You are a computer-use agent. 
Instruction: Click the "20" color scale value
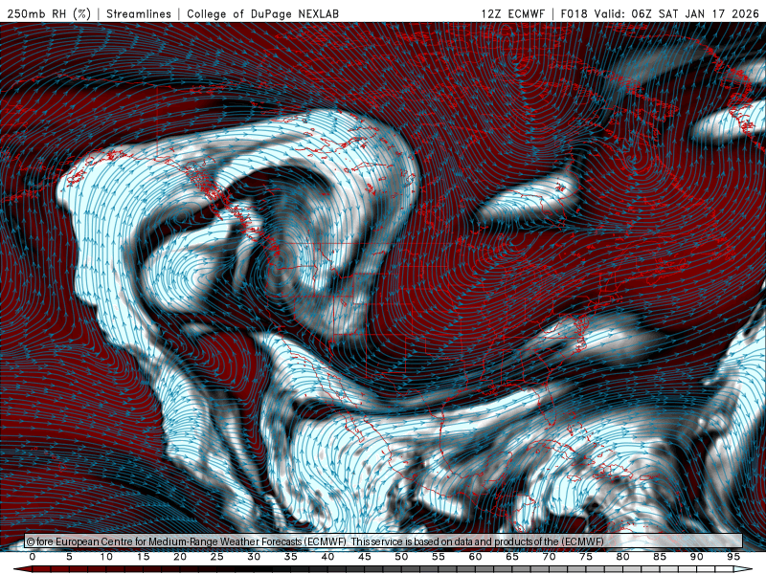(180, 557)
